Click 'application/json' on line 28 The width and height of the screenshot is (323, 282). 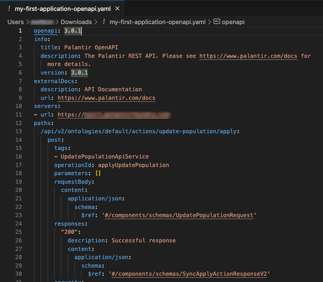coord(101,257)
